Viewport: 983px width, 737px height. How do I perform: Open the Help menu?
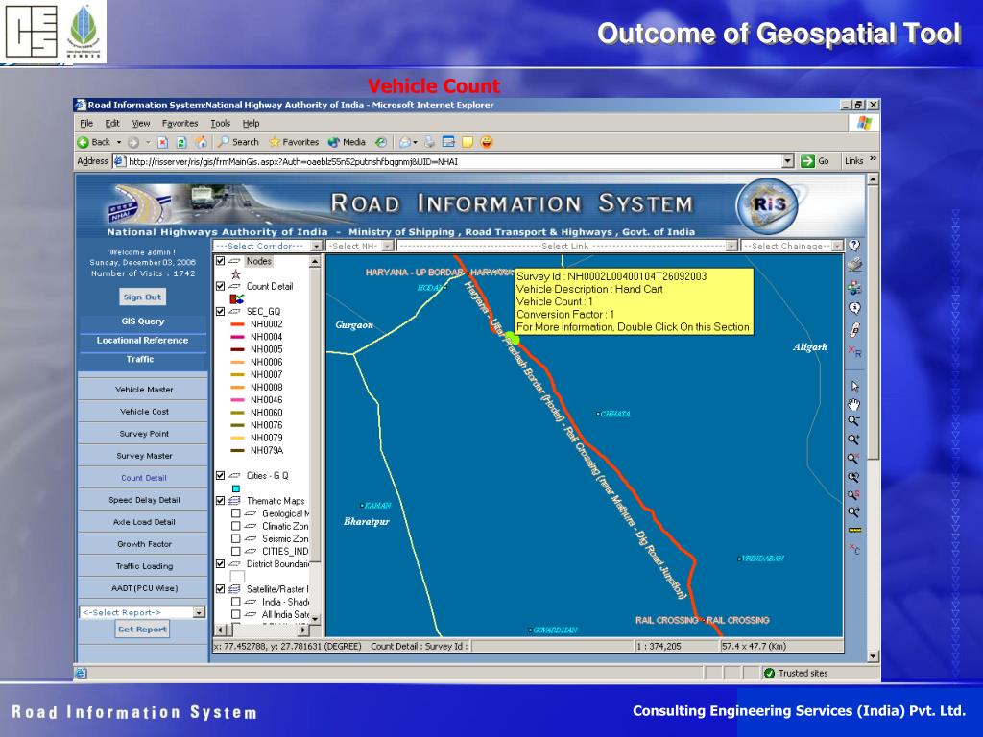251,124
